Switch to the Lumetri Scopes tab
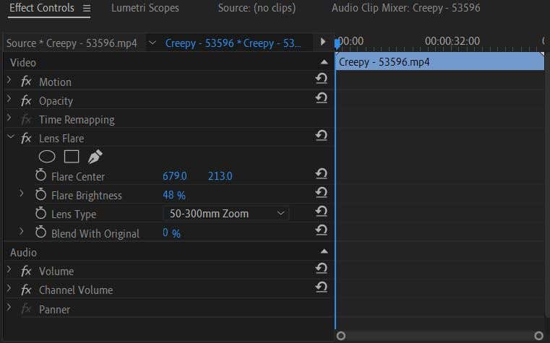Image resolution: width=550 pixels, height=343 pixels. coord(145,9)
